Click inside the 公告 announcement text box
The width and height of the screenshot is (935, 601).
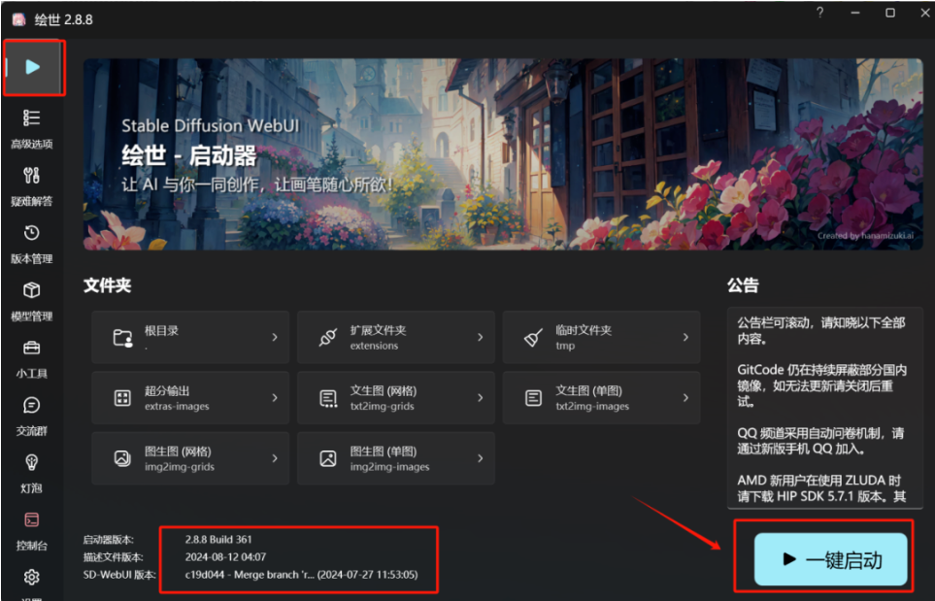824,408
